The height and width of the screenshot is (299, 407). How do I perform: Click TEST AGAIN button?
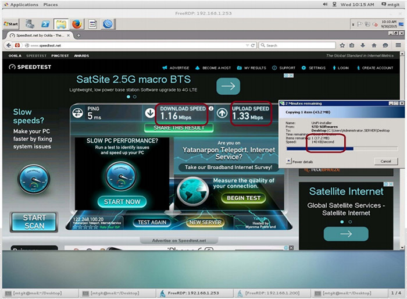pos(152,222)
